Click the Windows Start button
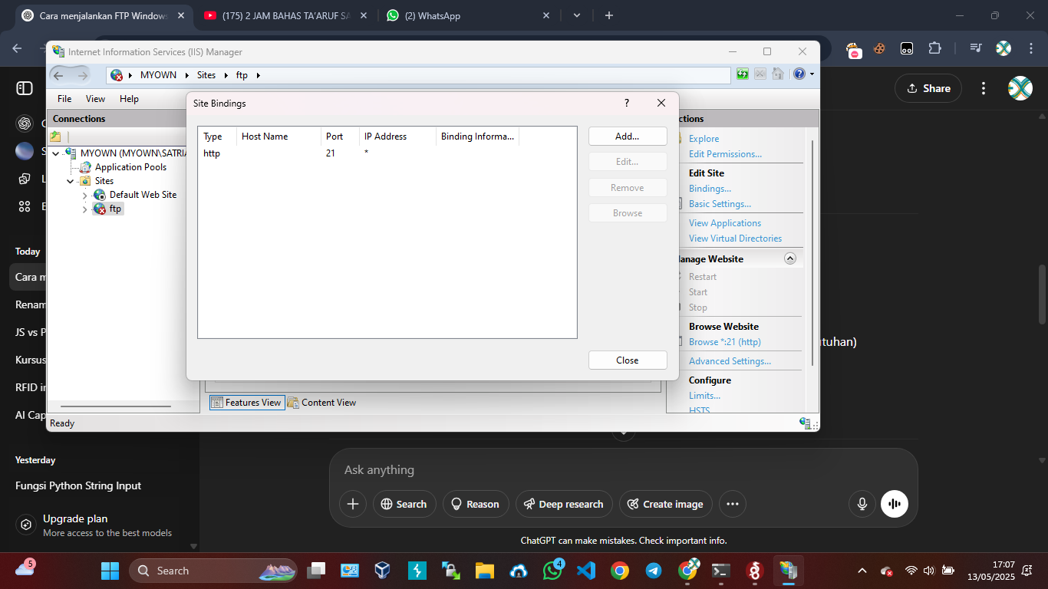 [x=110, y=571]
